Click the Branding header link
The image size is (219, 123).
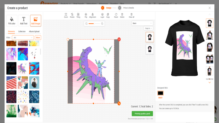pyautogui.click(x=114, y=4)
